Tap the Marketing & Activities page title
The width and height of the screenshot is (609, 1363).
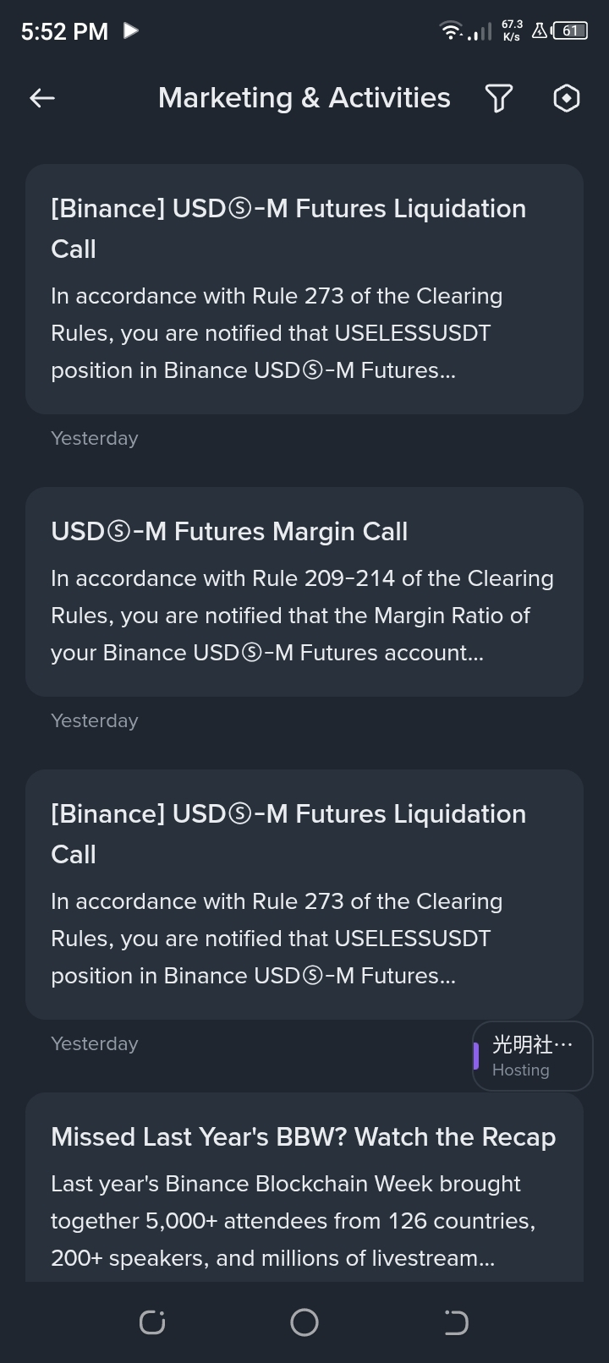point(304,98)
